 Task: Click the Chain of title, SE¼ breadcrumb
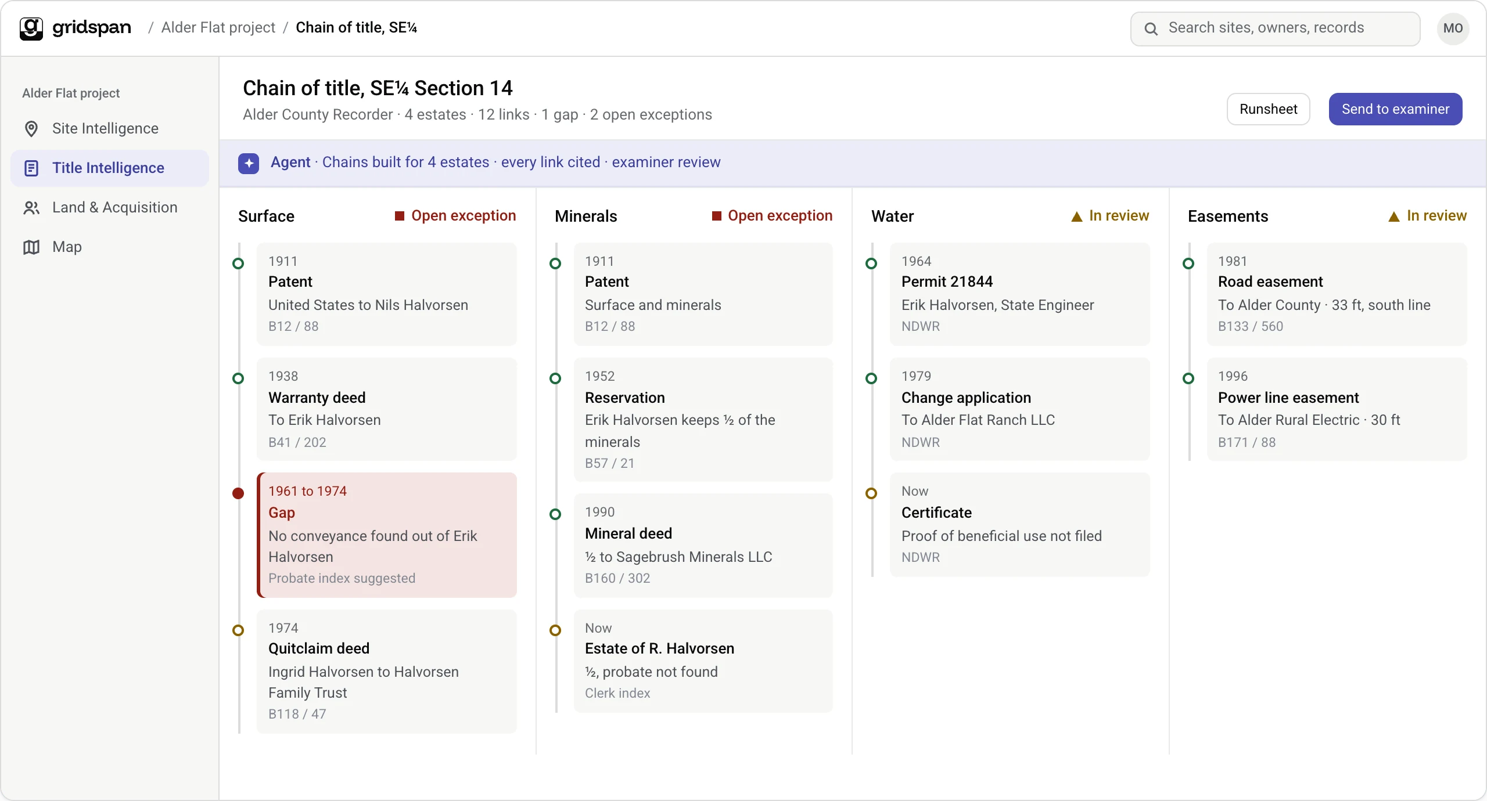click(356, 28)
